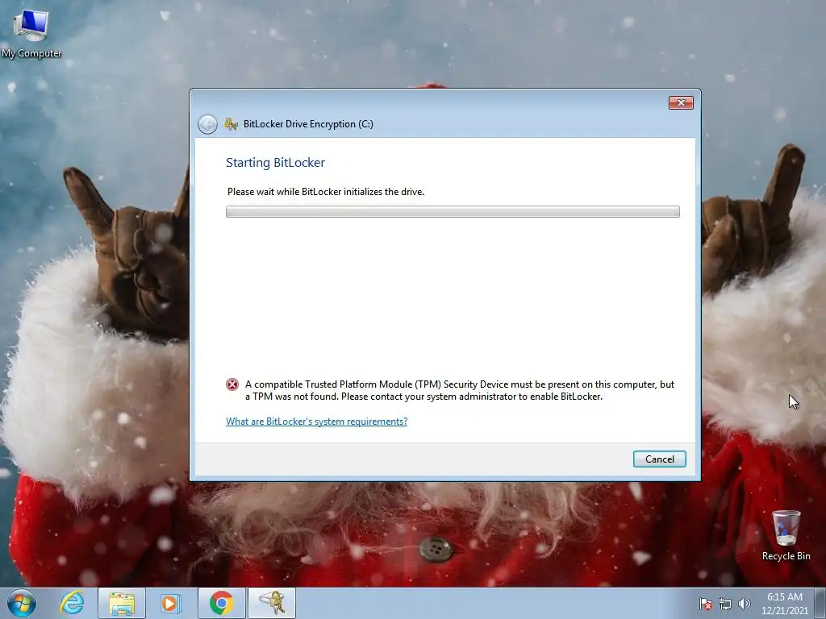Click the clock showing 6:15 AM
This screenshot has width=826, height=619.
[x=784, y=604]
